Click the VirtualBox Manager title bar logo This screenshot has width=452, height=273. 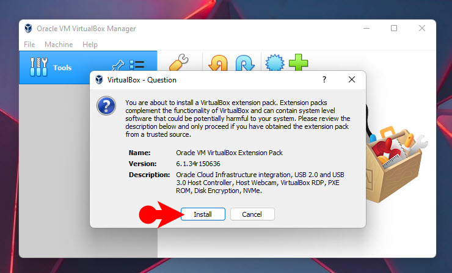click(x=28, y=28)
